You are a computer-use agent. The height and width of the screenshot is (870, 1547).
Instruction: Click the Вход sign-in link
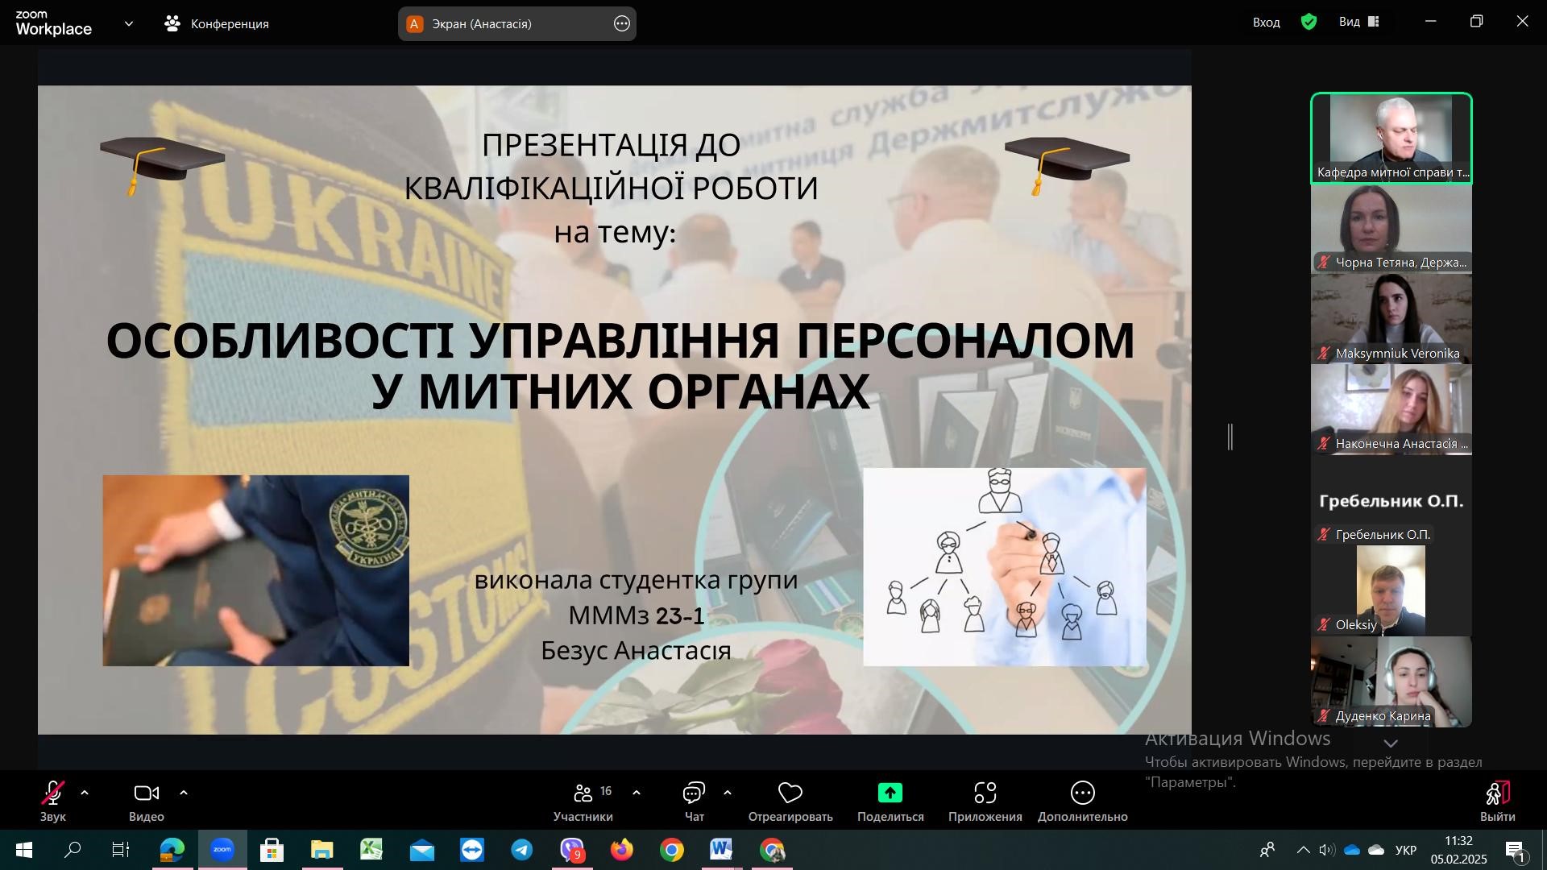(x=1267, y=23)
